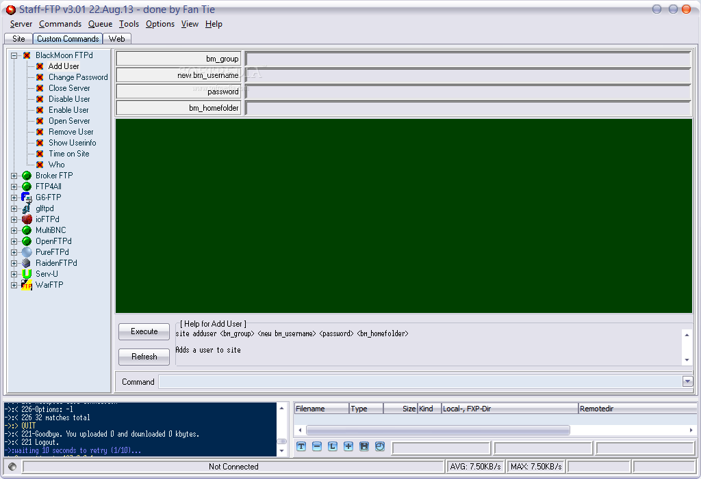Click the new bm_username input field
Image resolution: width=701 pixels, height=479 pixels.
coord(468,75)
